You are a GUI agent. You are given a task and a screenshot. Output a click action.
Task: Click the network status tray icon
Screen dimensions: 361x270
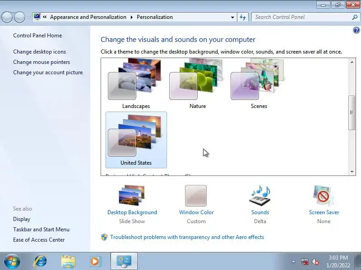(x=305, y=261)
